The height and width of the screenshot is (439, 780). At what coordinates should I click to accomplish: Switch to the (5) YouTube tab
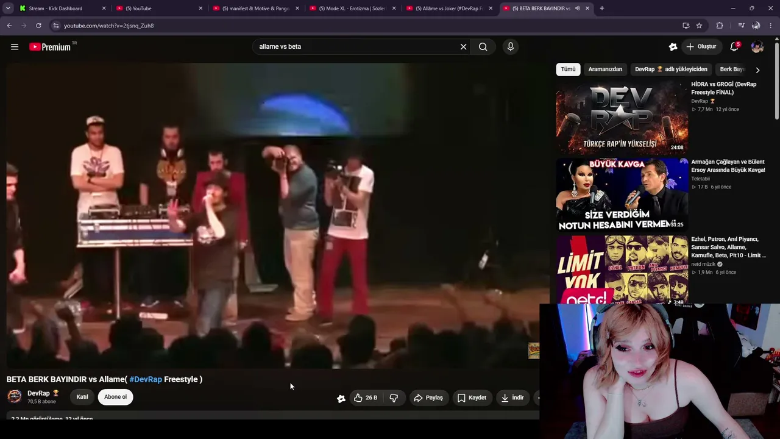[x=160, y=9]
